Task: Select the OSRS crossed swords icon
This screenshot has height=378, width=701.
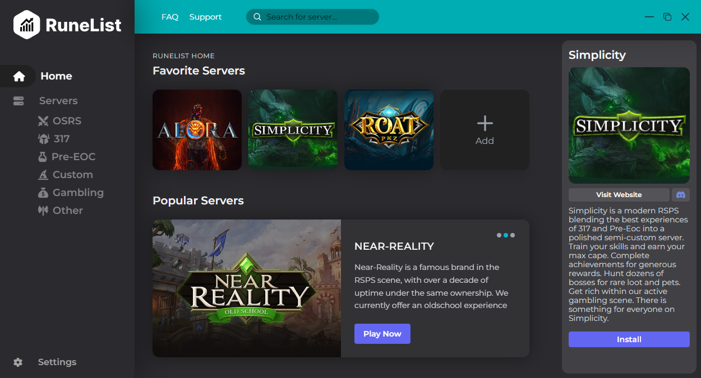Action: click(43, 121)
